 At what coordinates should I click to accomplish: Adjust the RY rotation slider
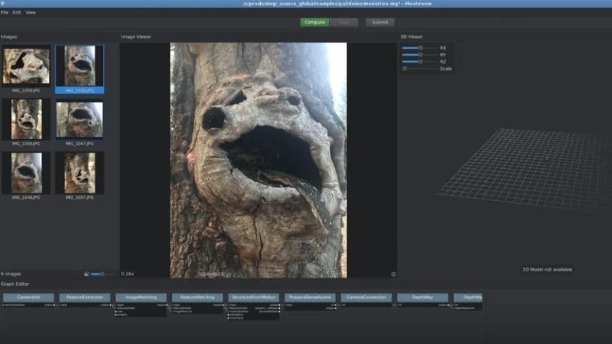point(420,55)
